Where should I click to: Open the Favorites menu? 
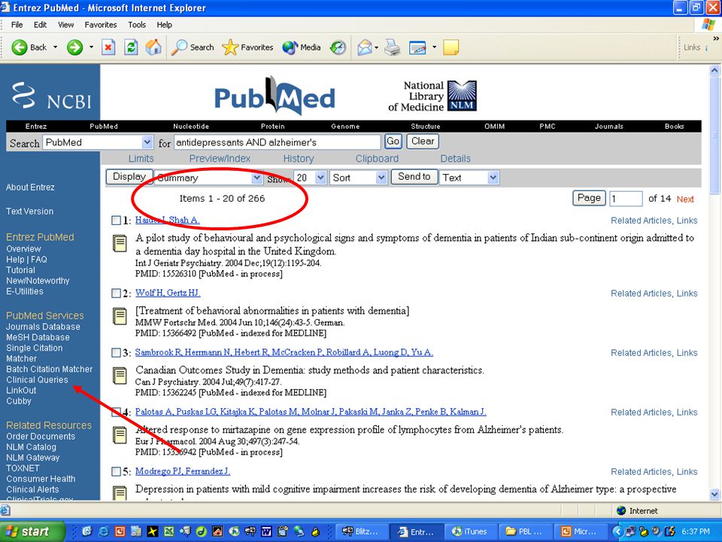[x=100, y=25]
